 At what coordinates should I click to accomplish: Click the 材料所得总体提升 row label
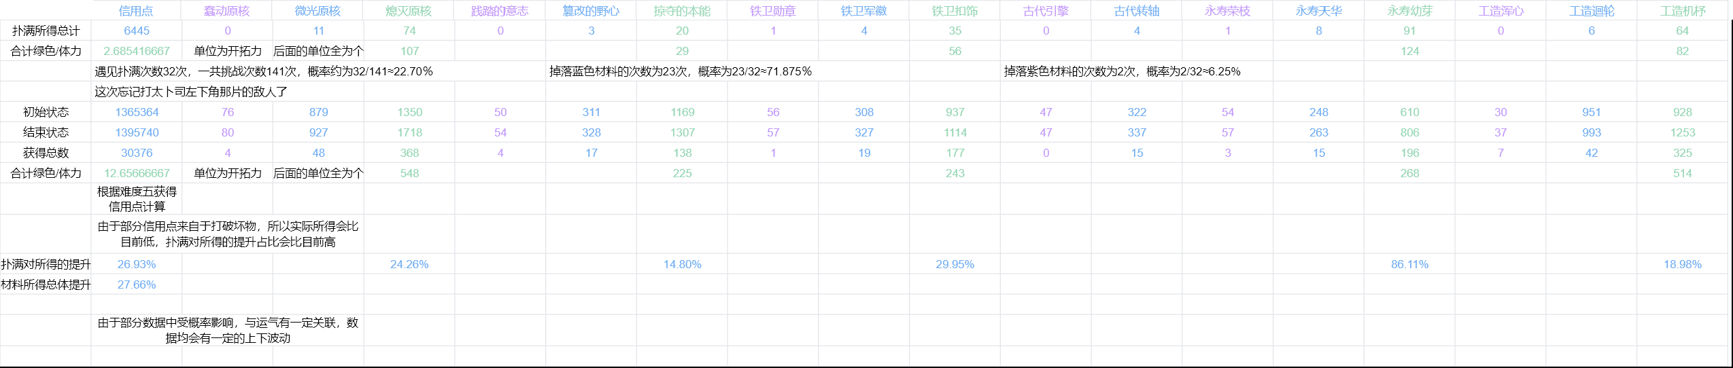[46, 284]
